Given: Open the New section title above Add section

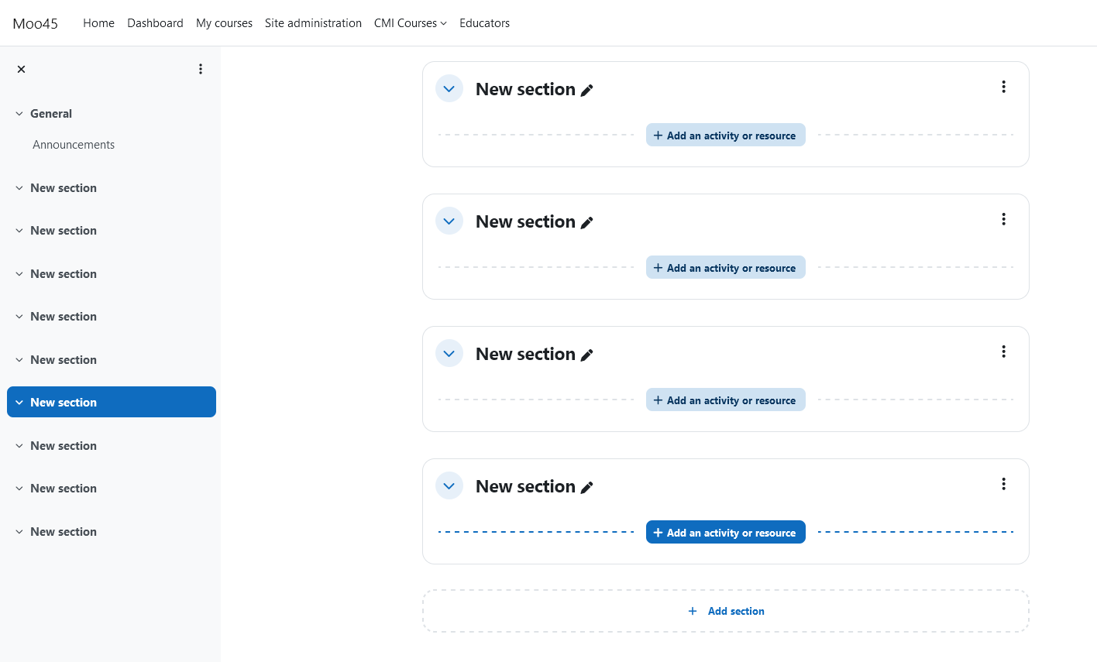Looking at the screenshot, I should click(525, 486).
